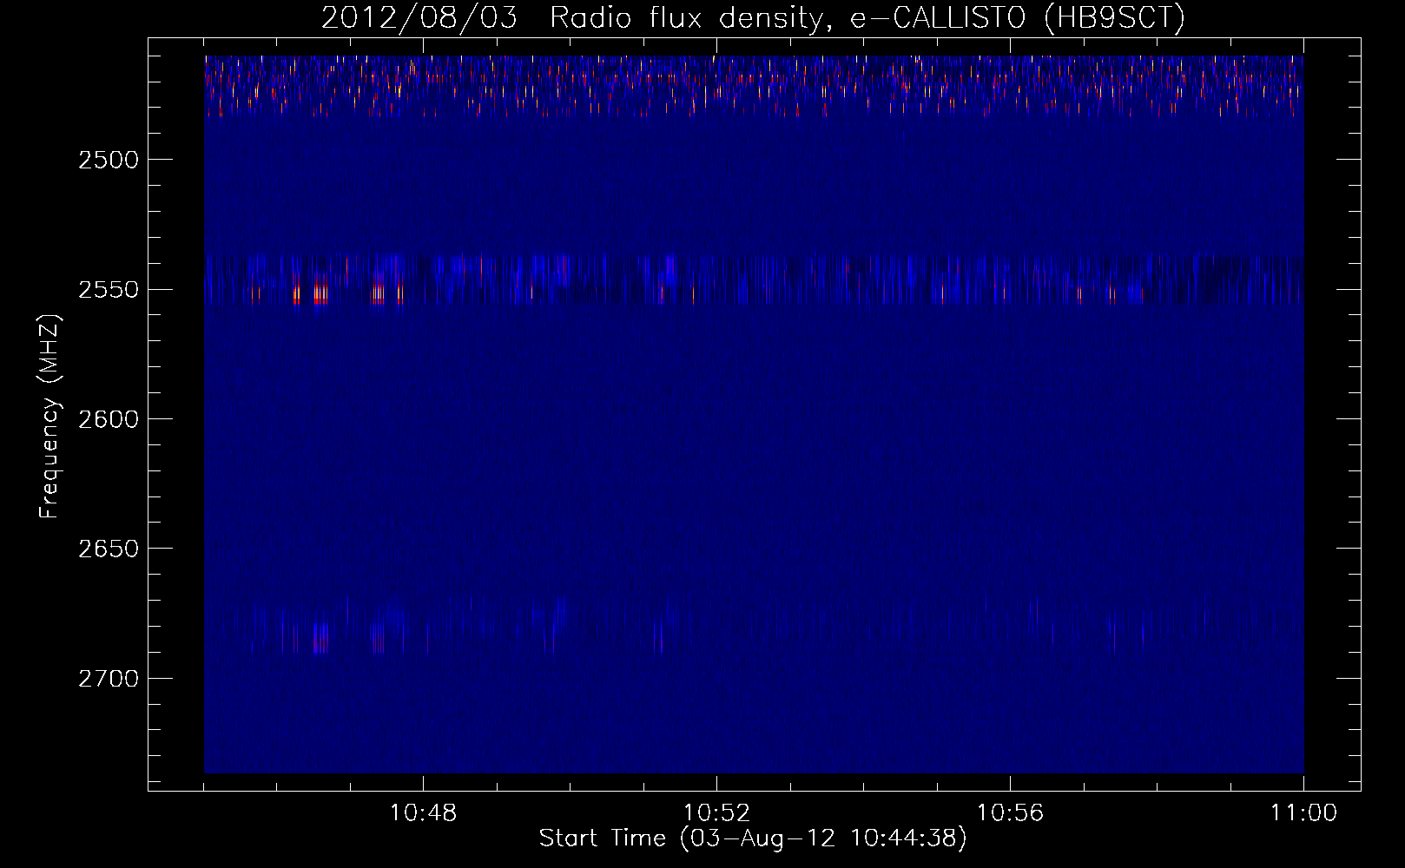Click the 2650 frequency tick label

coord(109,549)
